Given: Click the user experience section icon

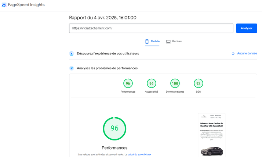Looking at the screenshot, I should (x=72, y=54).
